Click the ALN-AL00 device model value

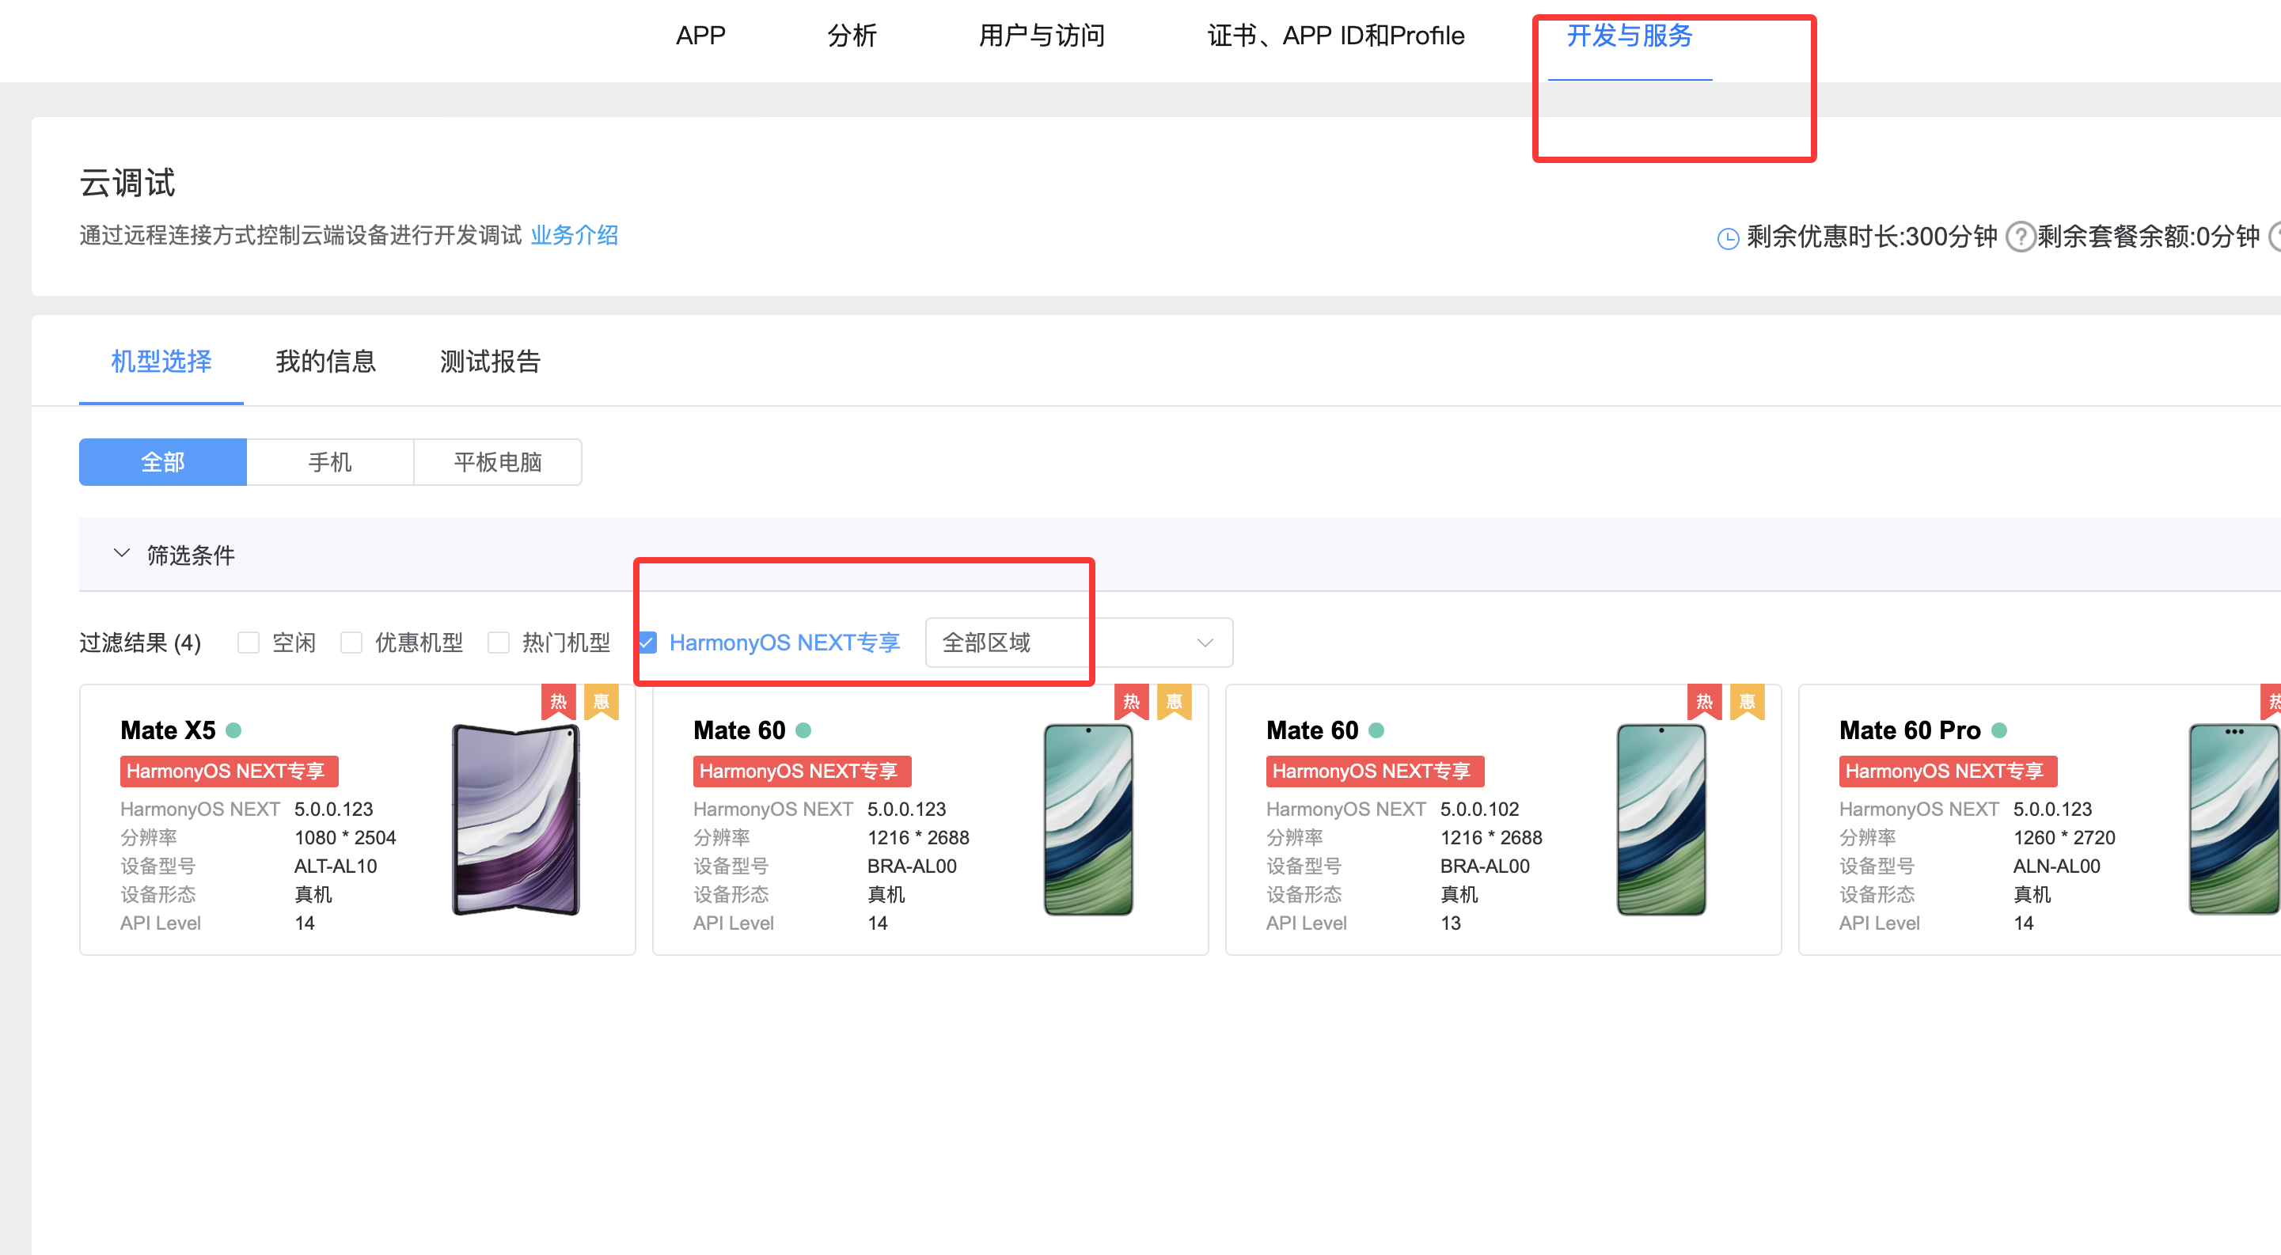2056,866
